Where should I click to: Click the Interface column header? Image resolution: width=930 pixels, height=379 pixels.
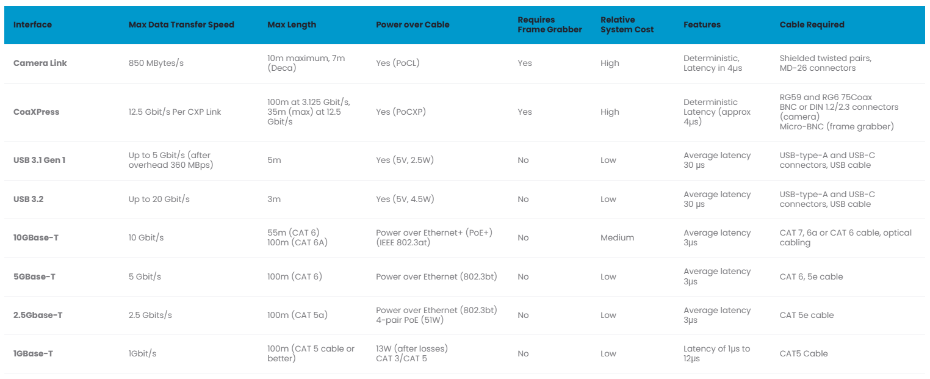(32, 25)
